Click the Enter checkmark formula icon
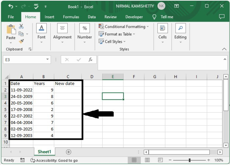 click(x=79, y=60)
